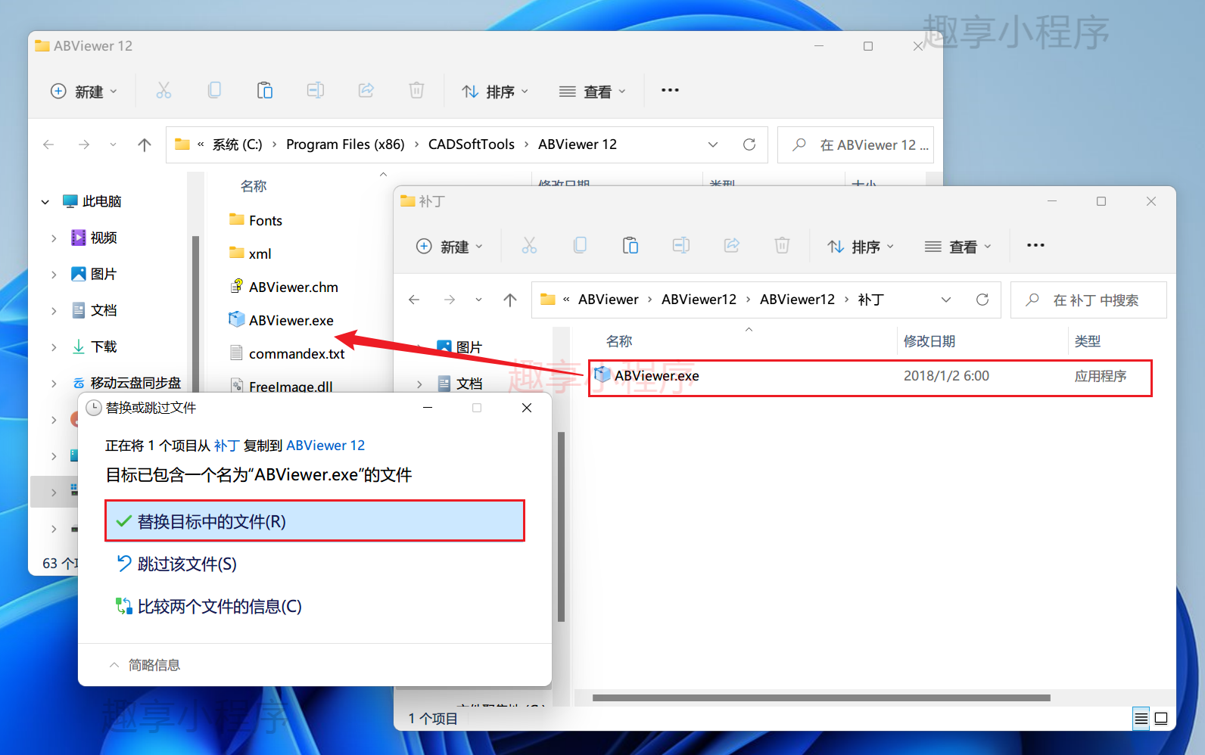Image resolution: width=1205 pixels, height=755 pixels.
Task: Click Share icon in 补丁 window toolbar
Action: click(732, 245)
